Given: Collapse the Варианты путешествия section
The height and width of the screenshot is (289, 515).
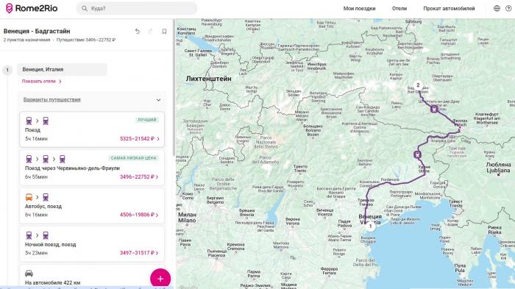Looking at the screenshot, I should (158, 100).
